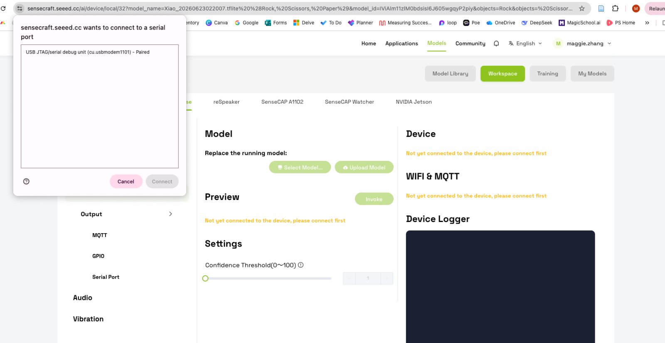Open the MQTT output item
Image resolution: width=665 pixels, height=343 pixels.
pos(100,235)
